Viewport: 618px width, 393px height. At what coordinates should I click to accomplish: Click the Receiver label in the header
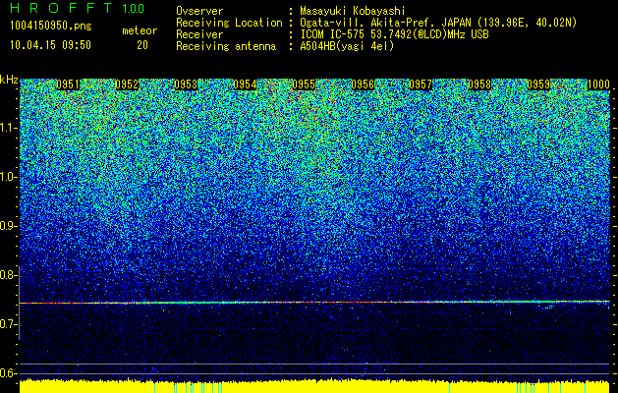click(x=199, y=34)
